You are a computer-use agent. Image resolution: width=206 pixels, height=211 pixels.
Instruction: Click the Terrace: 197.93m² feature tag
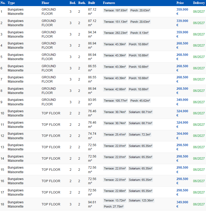pyautogui.click(x=116, y=10)
